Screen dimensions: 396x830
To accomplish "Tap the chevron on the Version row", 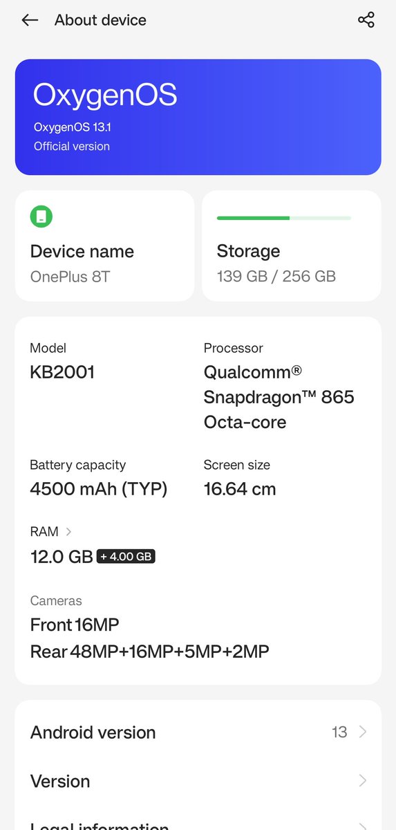I will coord(363,781).
